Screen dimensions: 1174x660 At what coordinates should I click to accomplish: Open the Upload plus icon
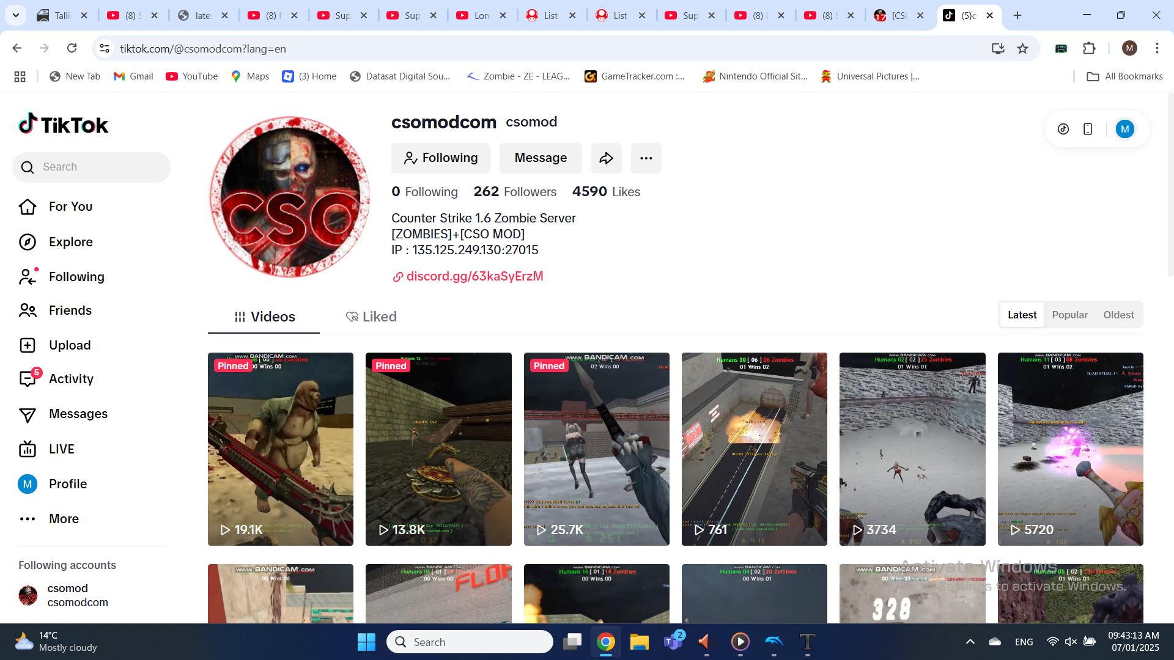(x=28, y=345)
